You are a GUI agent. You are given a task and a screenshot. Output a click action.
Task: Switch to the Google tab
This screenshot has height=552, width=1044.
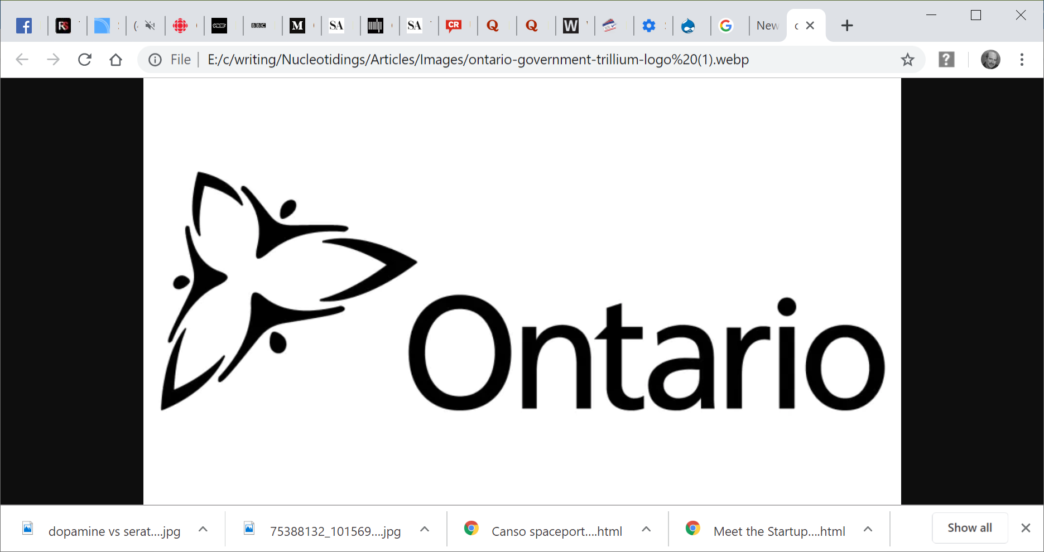click(x=726, y=26)
